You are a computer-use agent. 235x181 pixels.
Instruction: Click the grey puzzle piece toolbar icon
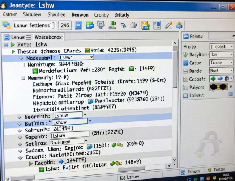click(x=133, y=25)
